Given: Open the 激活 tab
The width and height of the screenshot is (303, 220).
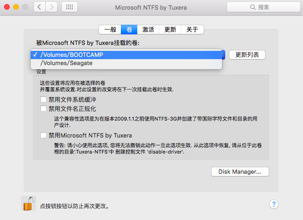Looking at the screenshot, I should click(x=148, y=29).
